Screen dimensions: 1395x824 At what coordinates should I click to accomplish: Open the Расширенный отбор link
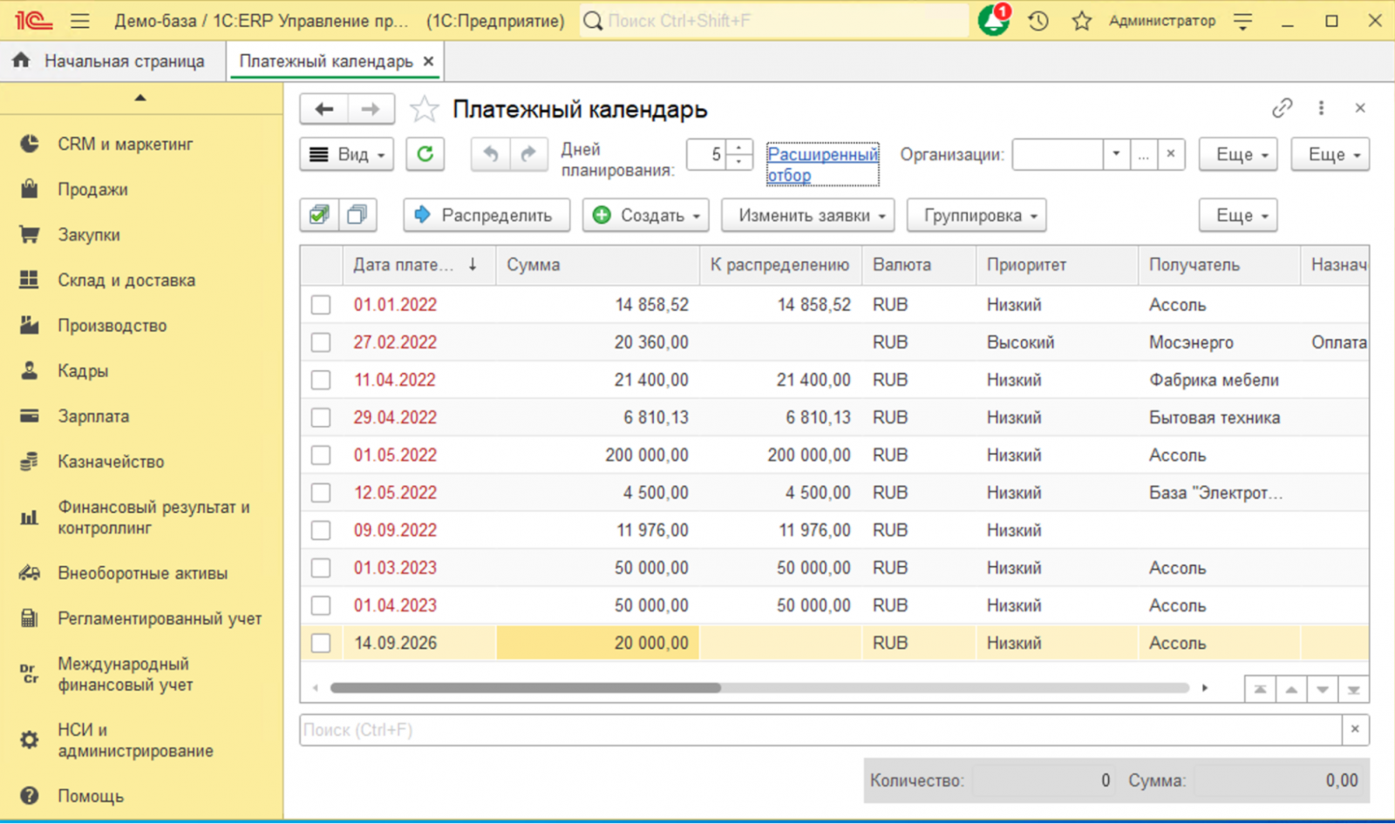[x=822, y=165]
